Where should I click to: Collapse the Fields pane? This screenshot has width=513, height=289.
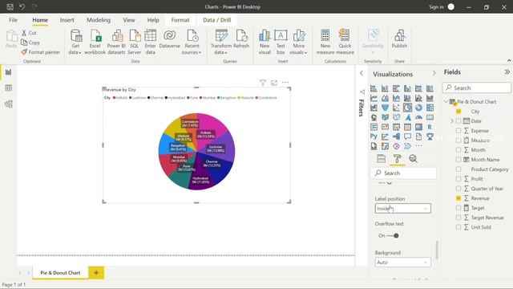click(507, 71)
